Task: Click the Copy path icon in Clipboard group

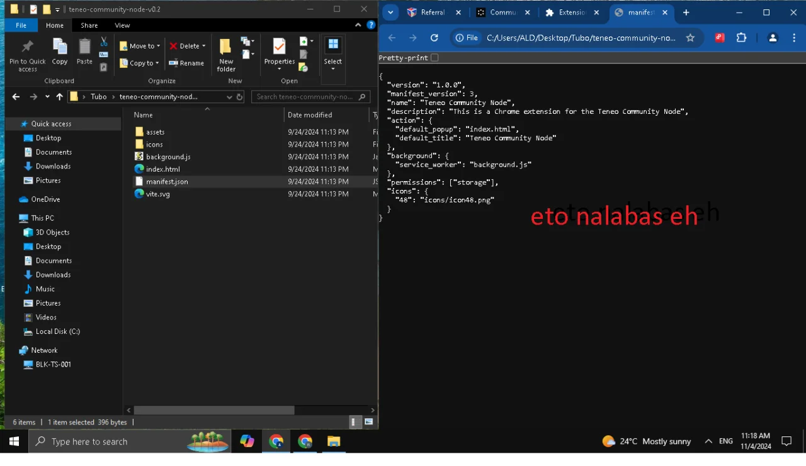Action: click(x=104, y=55)
